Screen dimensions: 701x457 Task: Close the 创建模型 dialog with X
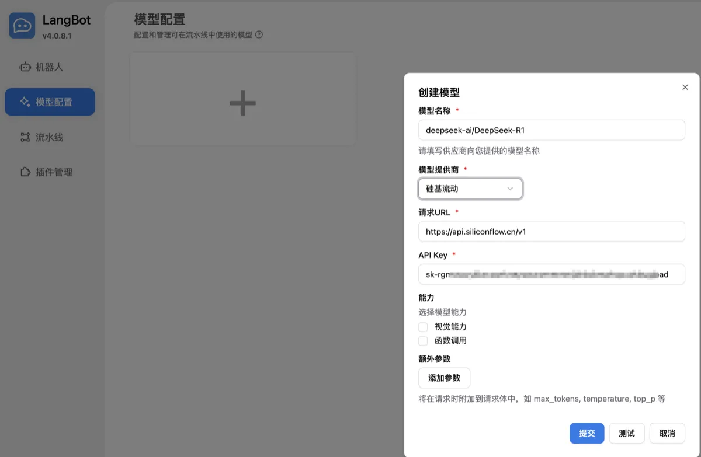[x=685, y=87]
